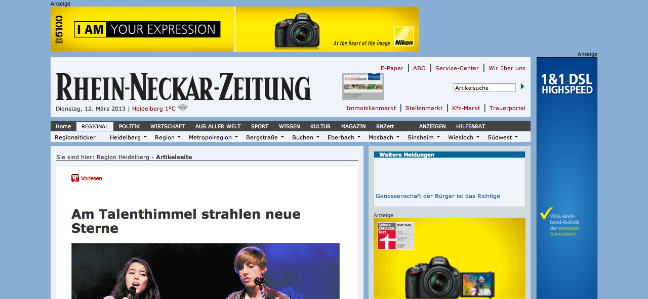Open the RNZett Karte card image
This screenshot has height=299, width=648.
pos(362,86)
